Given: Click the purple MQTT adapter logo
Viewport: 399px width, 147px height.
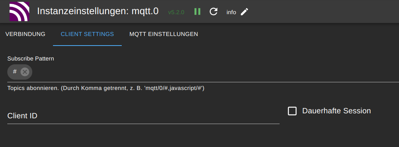Looking at the screenshot, I should [19, 11].
